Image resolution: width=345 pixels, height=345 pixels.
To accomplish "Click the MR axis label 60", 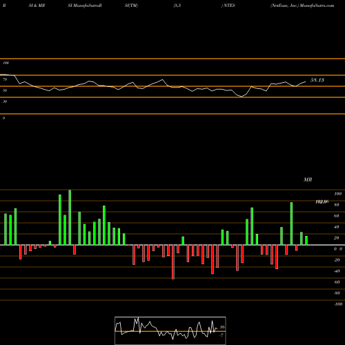I will click(336, 216).
